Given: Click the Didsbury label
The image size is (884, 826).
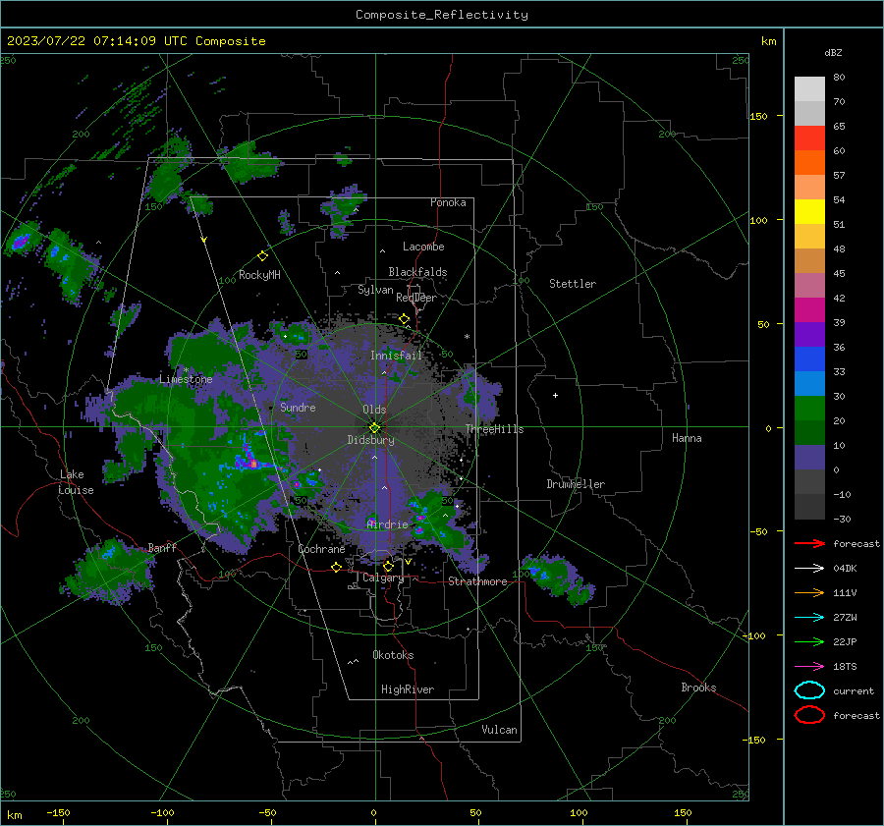Looking at the screenshot, I should click(x=371, y=440).
